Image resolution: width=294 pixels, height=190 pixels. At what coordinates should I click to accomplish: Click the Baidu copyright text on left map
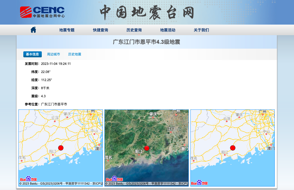(61, 184)
